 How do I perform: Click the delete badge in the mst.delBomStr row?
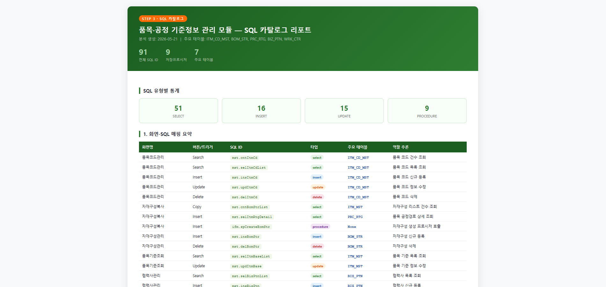click(317, 247)
